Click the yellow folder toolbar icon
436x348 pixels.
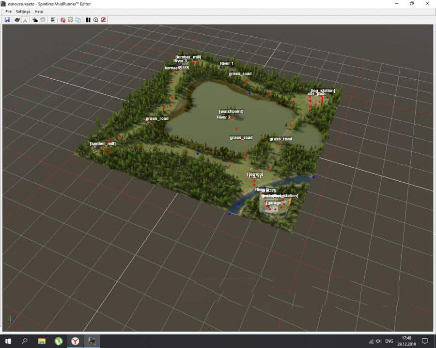coord(70,20)
